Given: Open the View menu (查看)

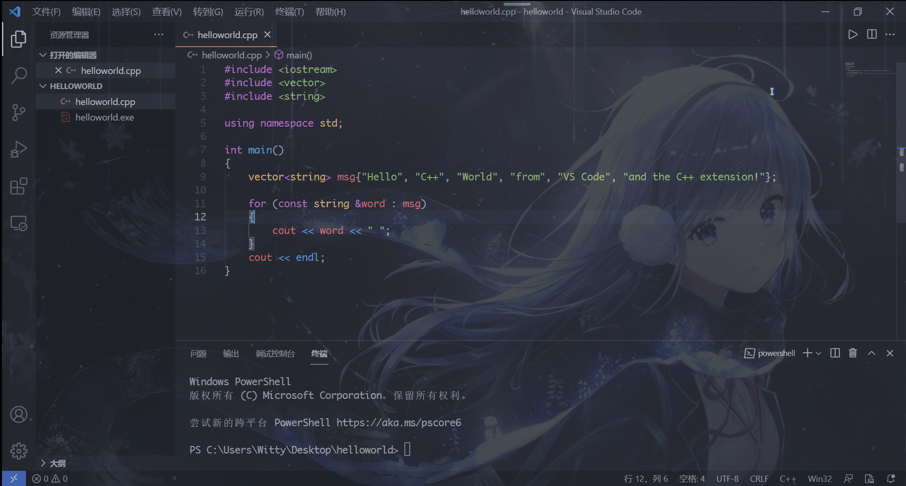Looking at the screenshot, I should click(167, 12).
